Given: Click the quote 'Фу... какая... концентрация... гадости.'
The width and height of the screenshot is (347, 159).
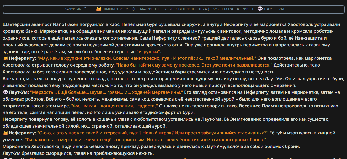Looking at the screenshot, I should coord(115,106).
